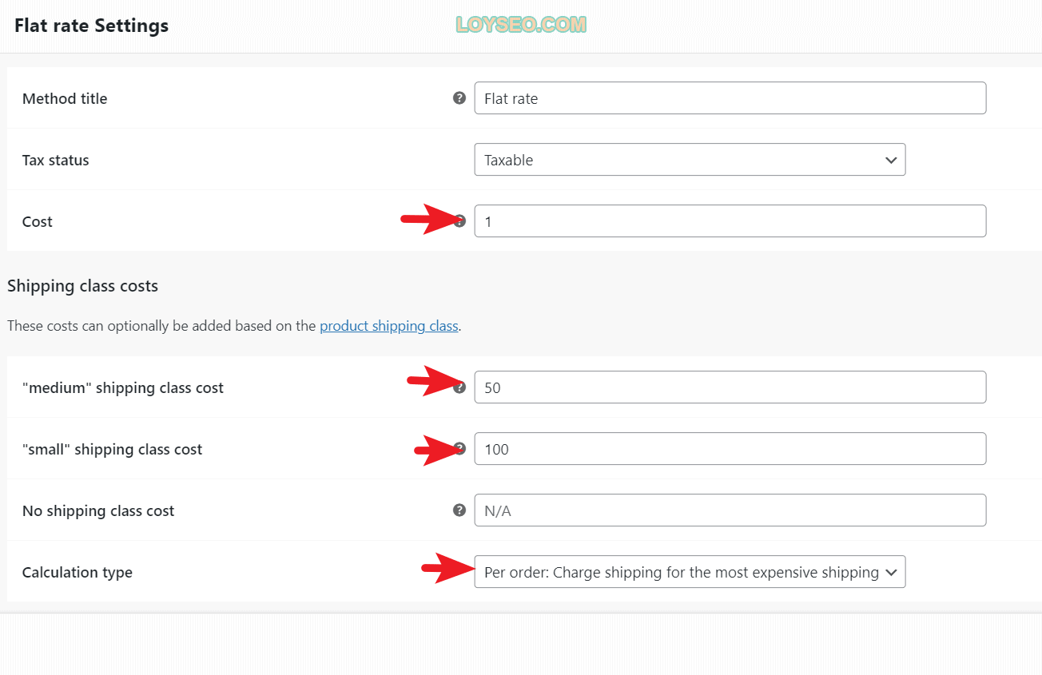The height and width of the screenshot is (675, 1042).
Task: Click the N/A no shipping class cost field
Action: click(730, 510)
